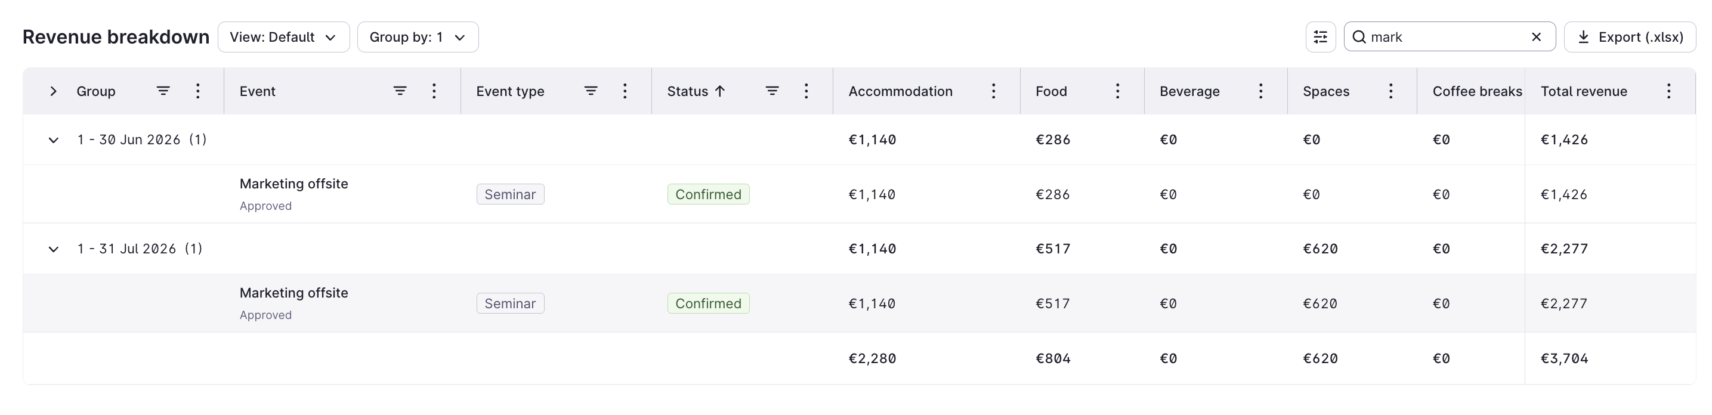This screenshot has width=1712, height=415.
Task: Open the View: Default dropdown
Action: pyautogui.click(x=284, y=37)
